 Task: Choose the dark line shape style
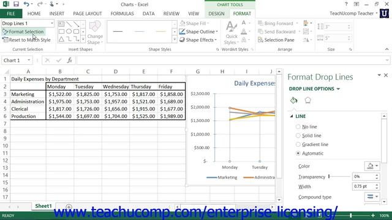pos(118,31)
